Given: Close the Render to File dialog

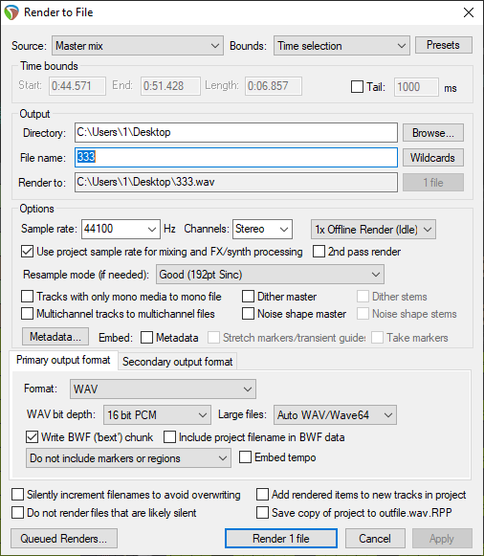Looking at the screenshot, I should pyautogui.click(x=469, y=12).
